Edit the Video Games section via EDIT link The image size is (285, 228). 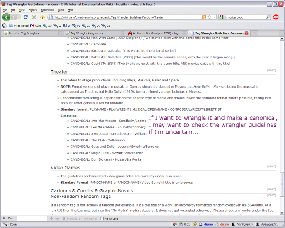(x=271, y=166)
